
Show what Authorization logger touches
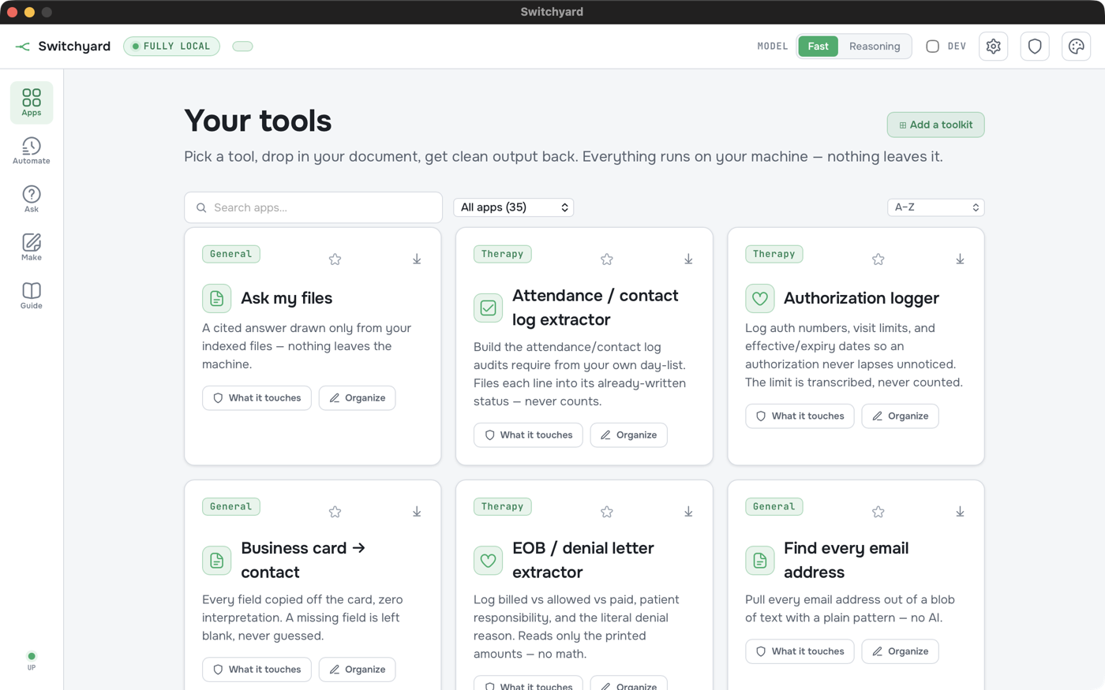[800, 416]
